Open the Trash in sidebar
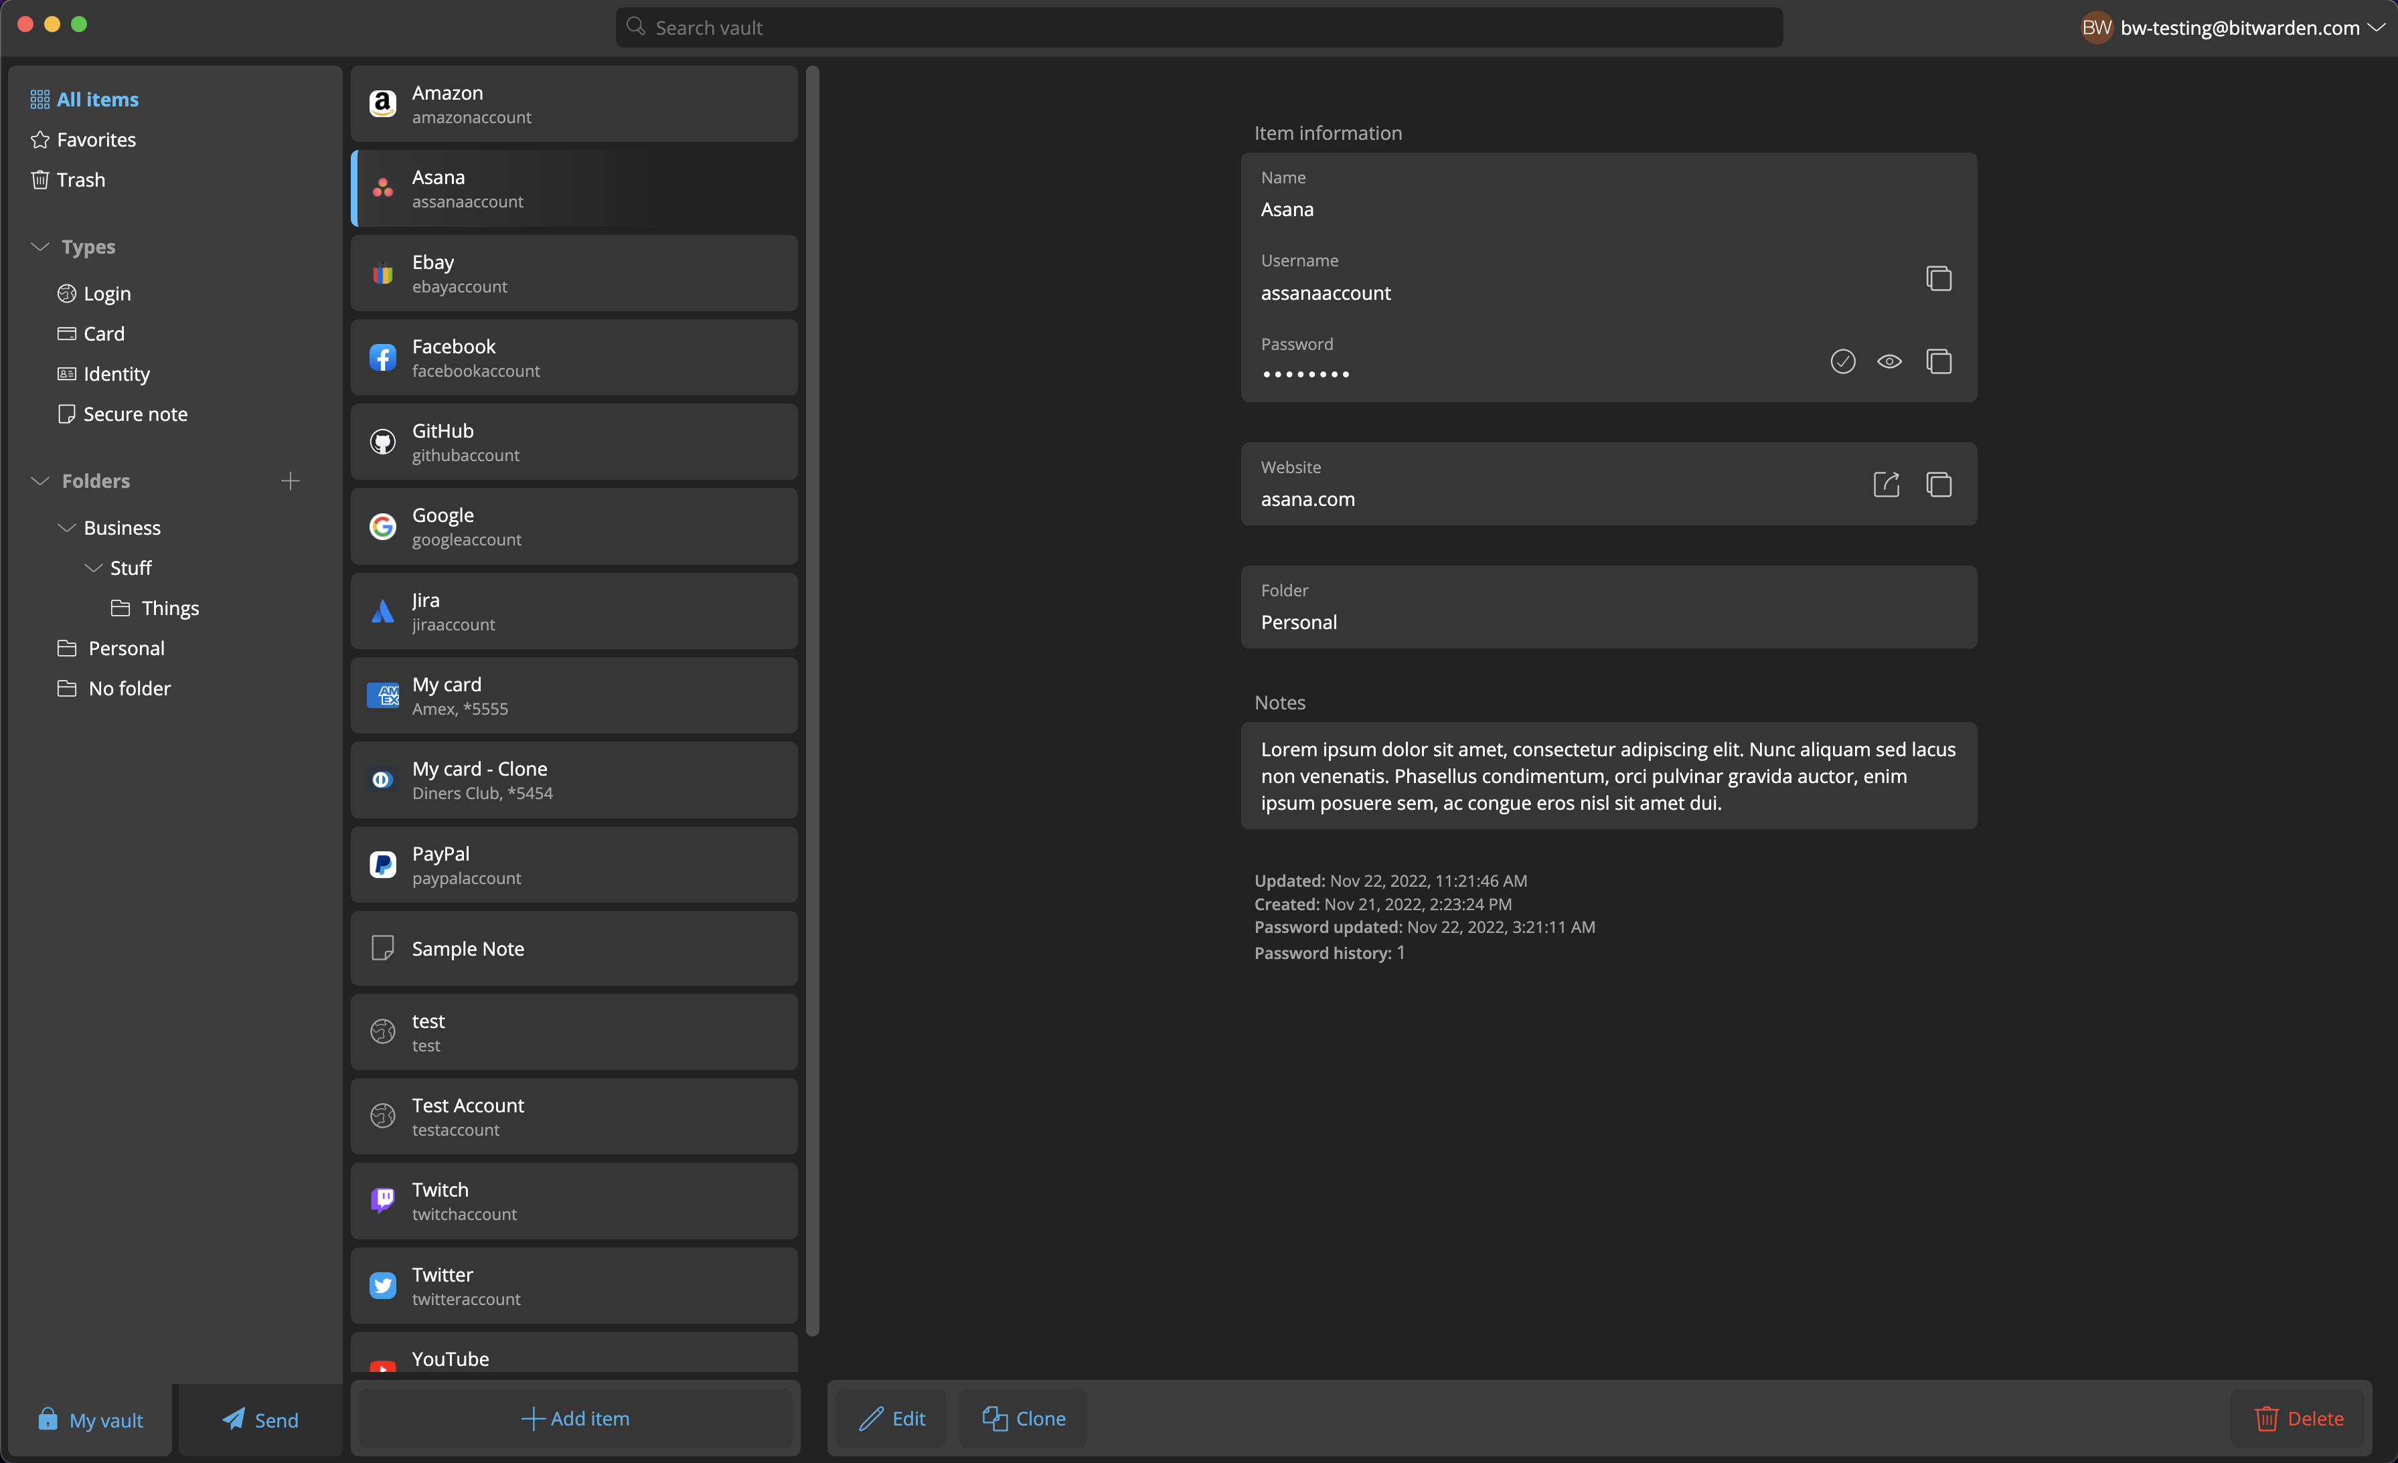 [x=81, y=180]
